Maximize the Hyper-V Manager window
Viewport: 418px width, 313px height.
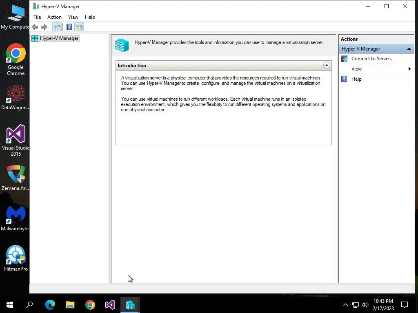[387, 7]
